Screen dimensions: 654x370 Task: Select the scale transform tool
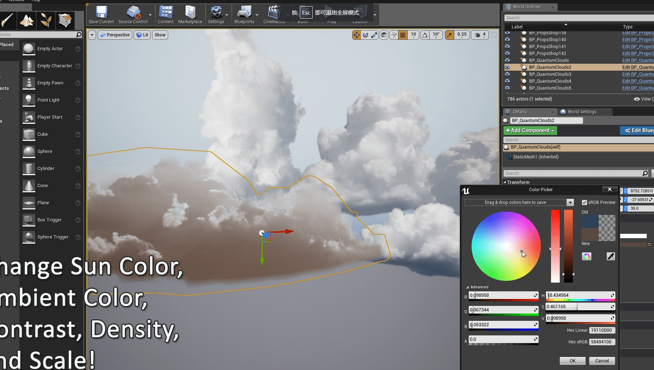[374, 35]
